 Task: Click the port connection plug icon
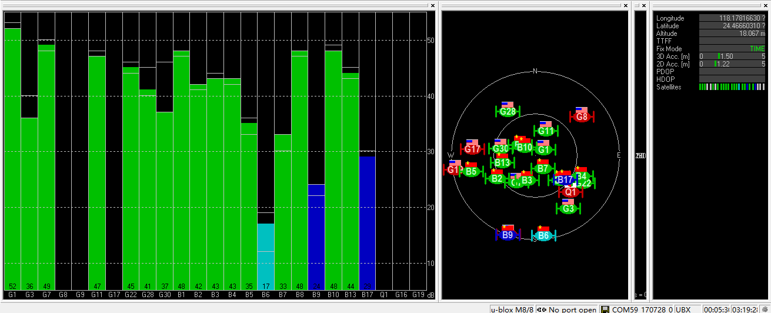point(541,309)
